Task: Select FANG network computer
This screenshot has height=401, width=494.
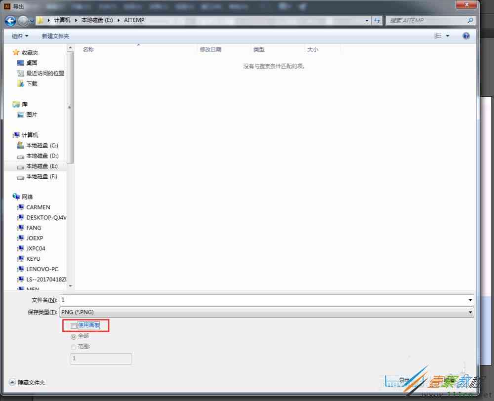Action: tap(29, 228)
